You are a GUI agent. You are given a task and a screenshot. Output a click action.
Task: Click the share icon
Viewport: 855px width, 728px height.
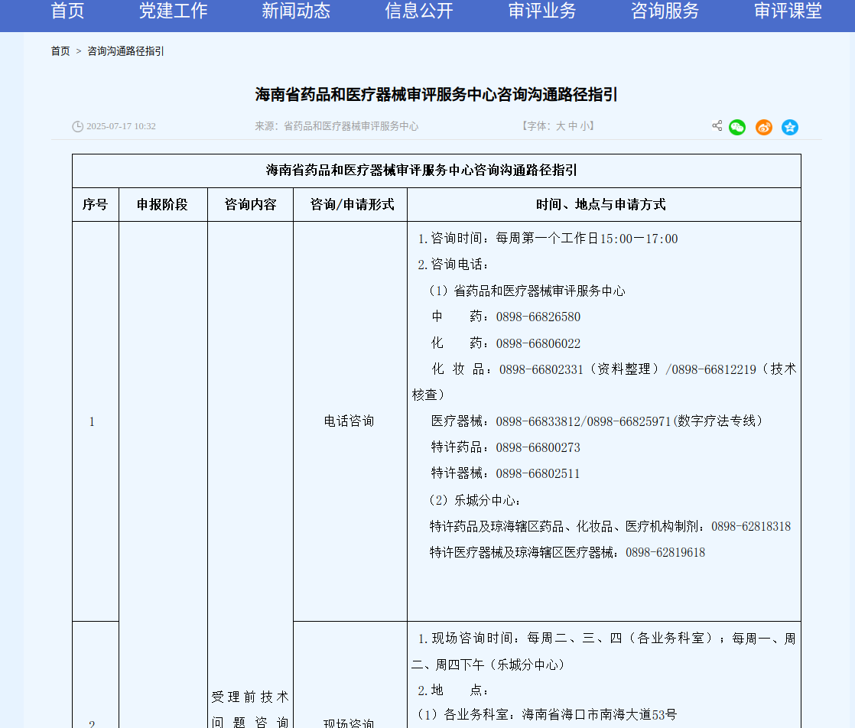pyautogui.click(x=717, y=126)
